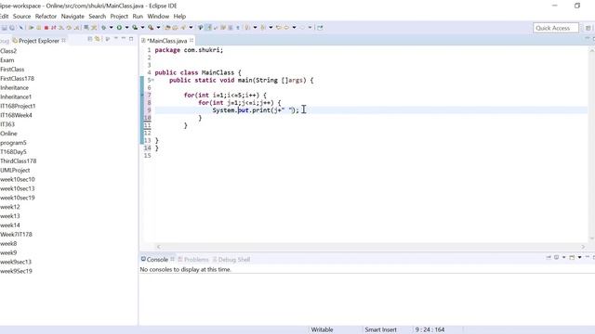Screen dimensions: 595x334
Task: Click the Suspend debug icon
Action: click(38, 28)
